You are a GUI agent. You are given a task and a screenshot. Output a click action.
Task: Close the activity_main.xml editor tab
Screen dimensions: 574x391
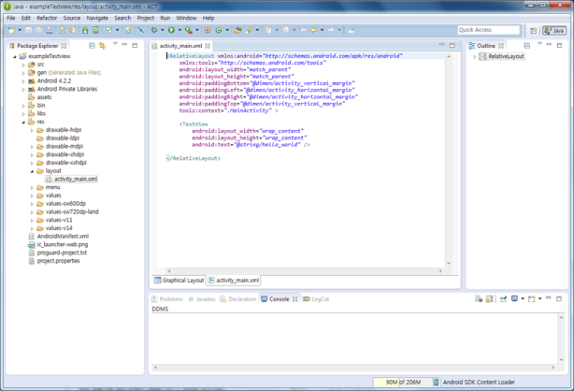point(208,46)
